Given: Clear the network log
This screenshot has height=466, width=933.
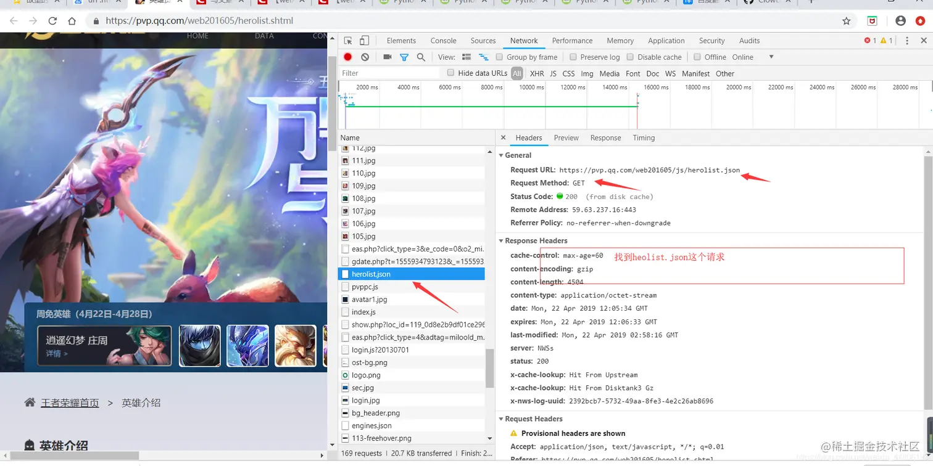Looking at the screenshot, I should [x=365, y=57].
